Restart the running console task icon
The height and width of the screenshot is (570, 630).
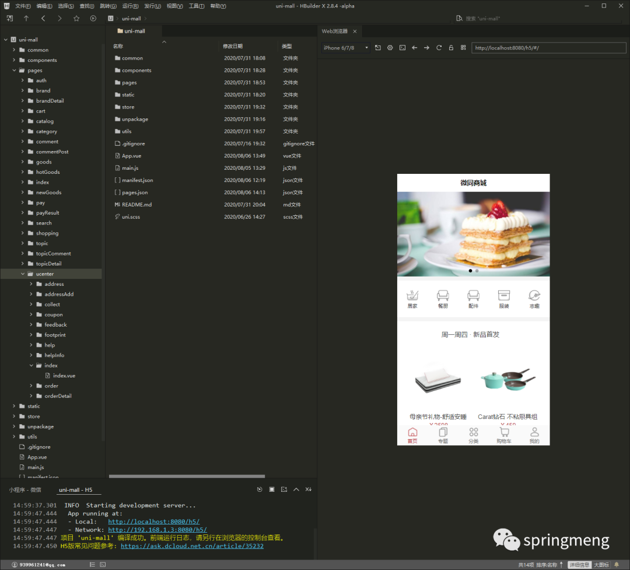(260, 489)
